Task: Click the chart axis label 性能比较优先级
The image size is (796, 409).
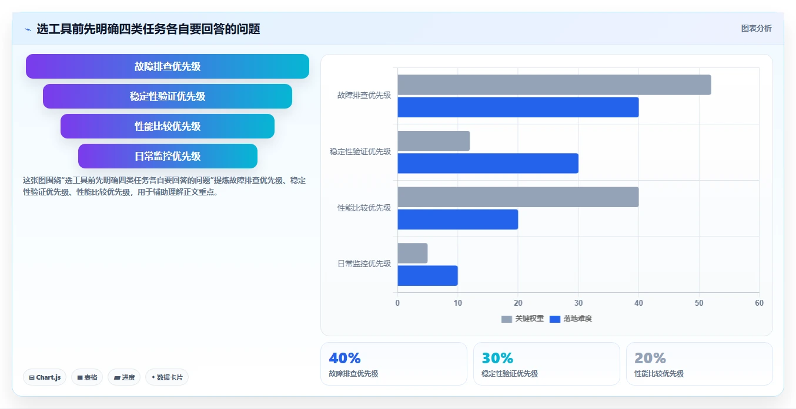Action: [x=364, y=208]
